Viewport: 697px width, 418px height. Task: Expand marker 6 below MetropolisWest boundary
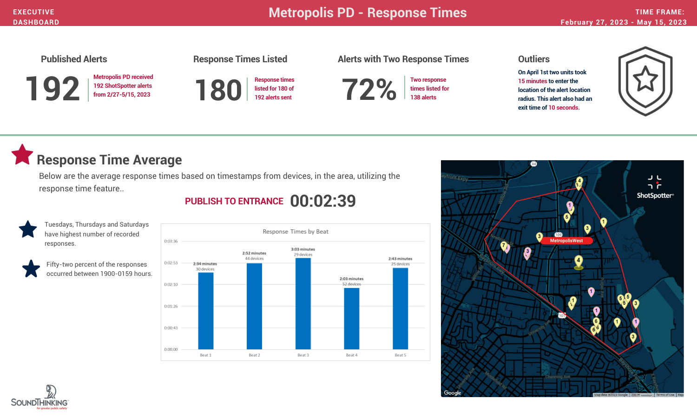596,321
